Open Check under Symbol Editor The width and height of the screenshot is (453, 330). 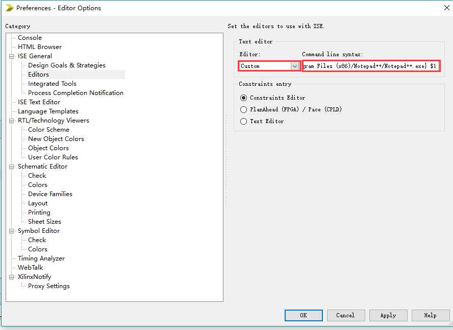[37, 240]
